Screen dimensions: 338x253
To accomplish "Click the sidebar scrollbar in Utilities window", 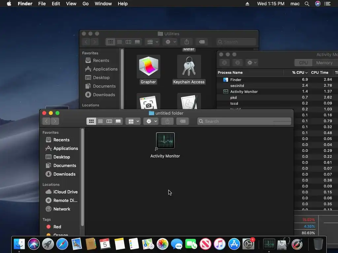I will click(x=122, y=79).
